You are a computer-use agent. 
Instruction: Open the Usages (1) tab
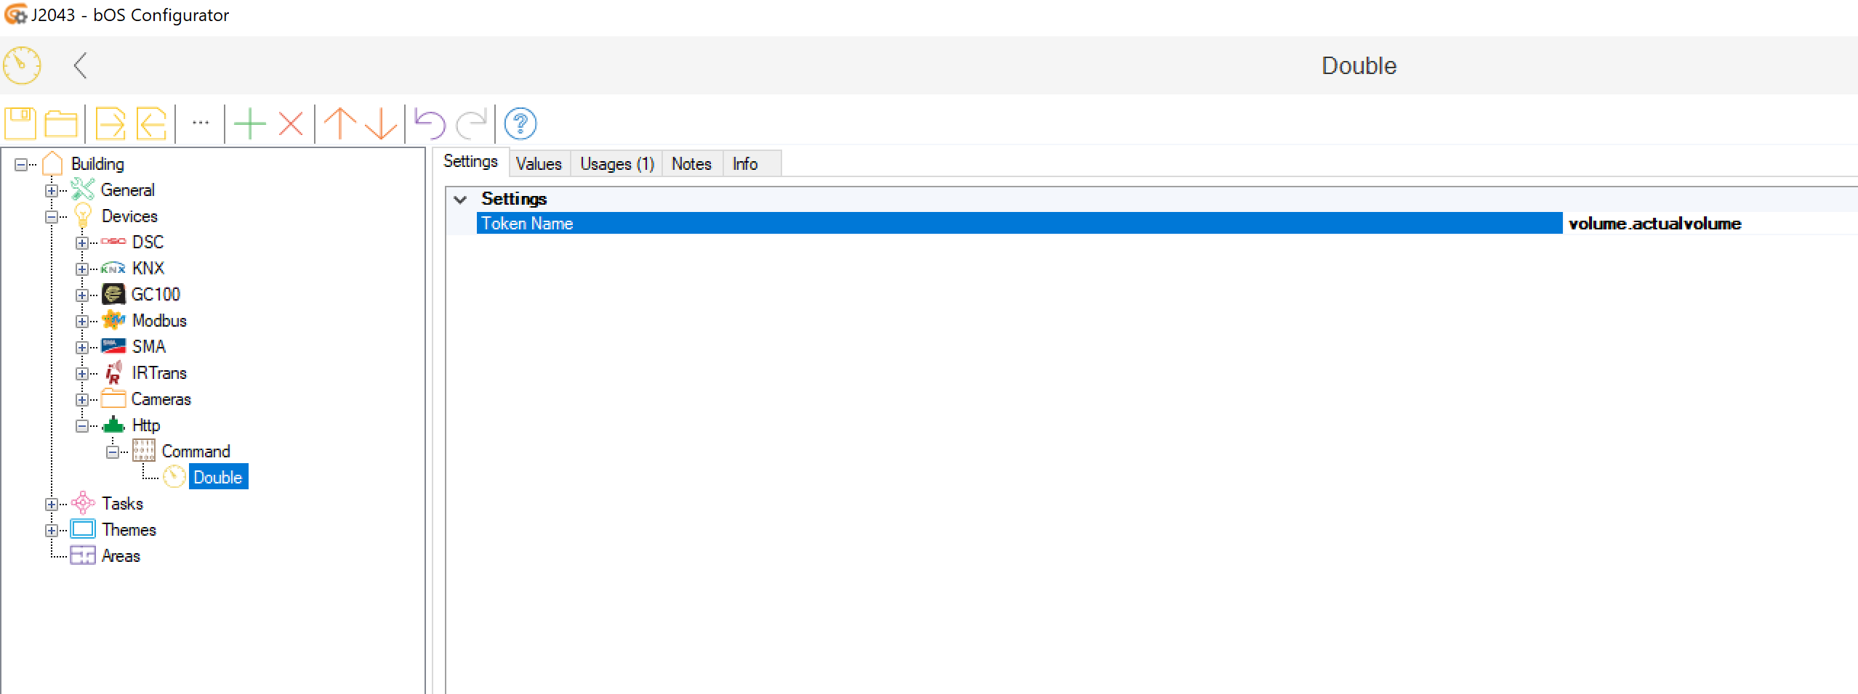(x=616, y=164)
